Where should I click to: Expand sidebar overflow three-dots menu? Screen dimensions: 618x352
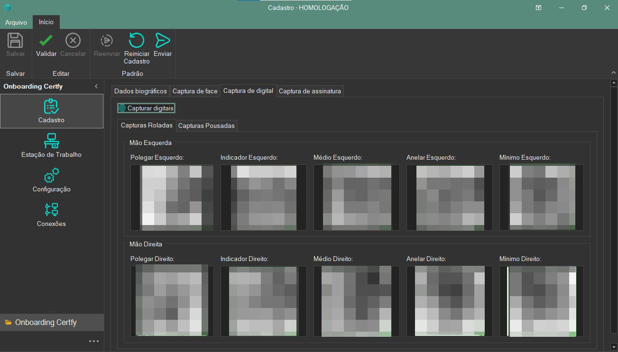coord(94,341)
